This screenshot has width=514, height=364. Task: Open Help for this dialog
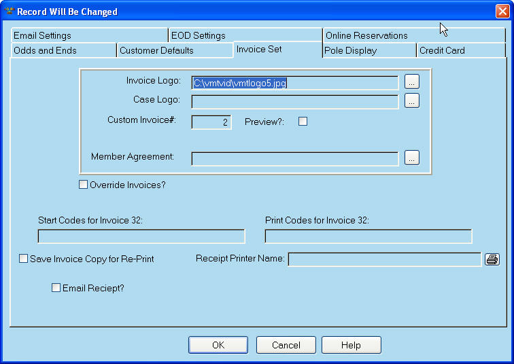tap(351, 345)
